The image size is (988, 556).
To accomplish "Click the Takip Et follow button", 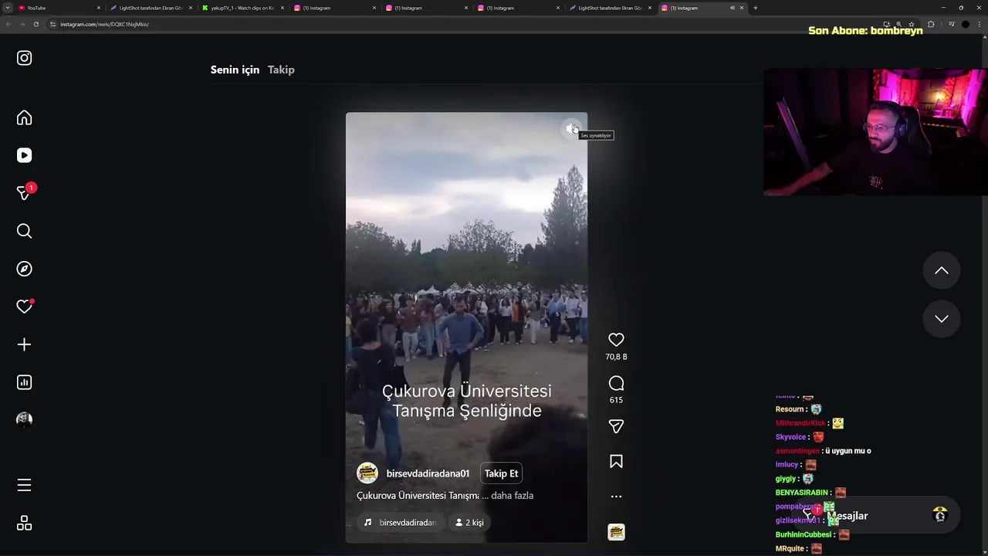I will click(501, 473).
